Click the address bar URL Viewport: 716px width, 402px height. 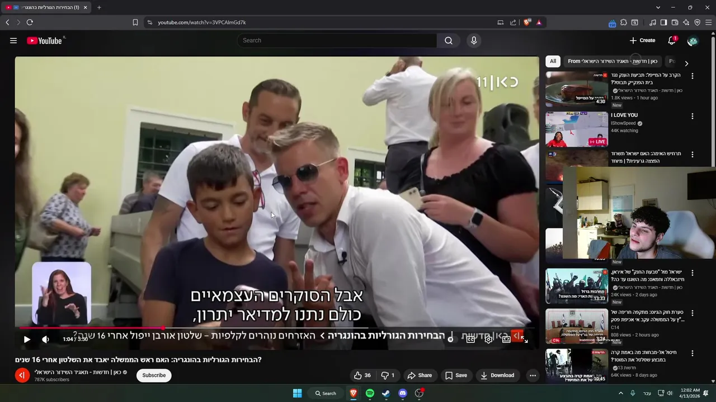(x=202, y=22)
